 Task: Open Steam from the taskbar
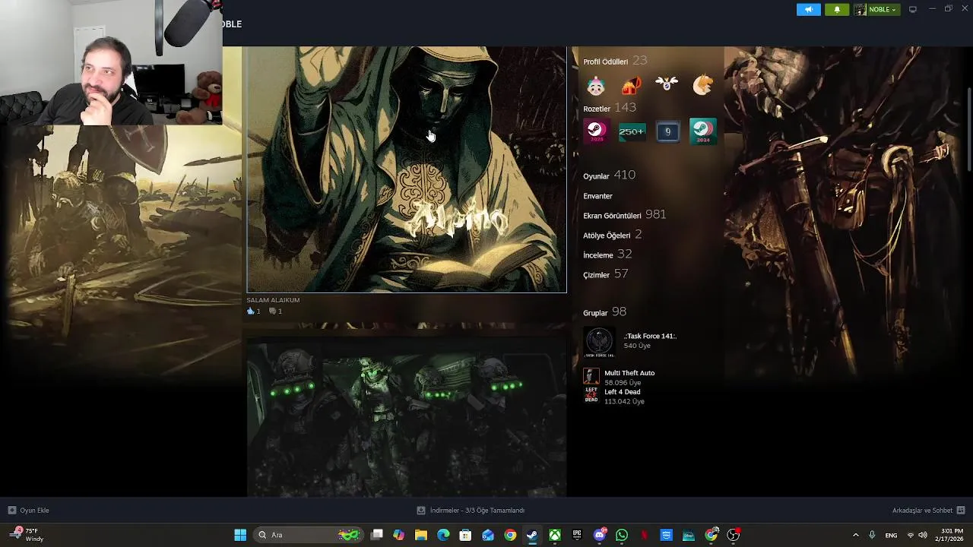[x=532, y=535]
